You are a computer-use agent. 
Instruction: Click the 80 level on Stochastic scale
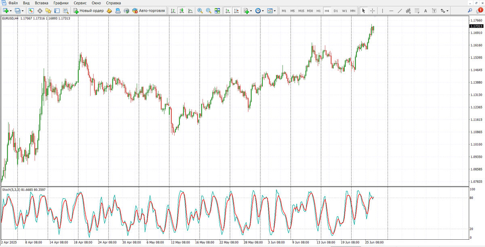click(472, 198)
